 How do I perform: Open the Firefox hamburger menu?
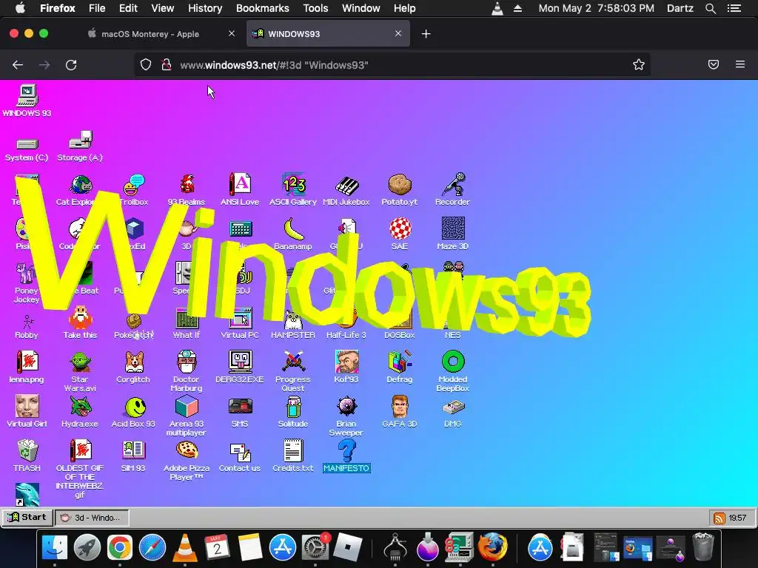[x=740, y=64]
